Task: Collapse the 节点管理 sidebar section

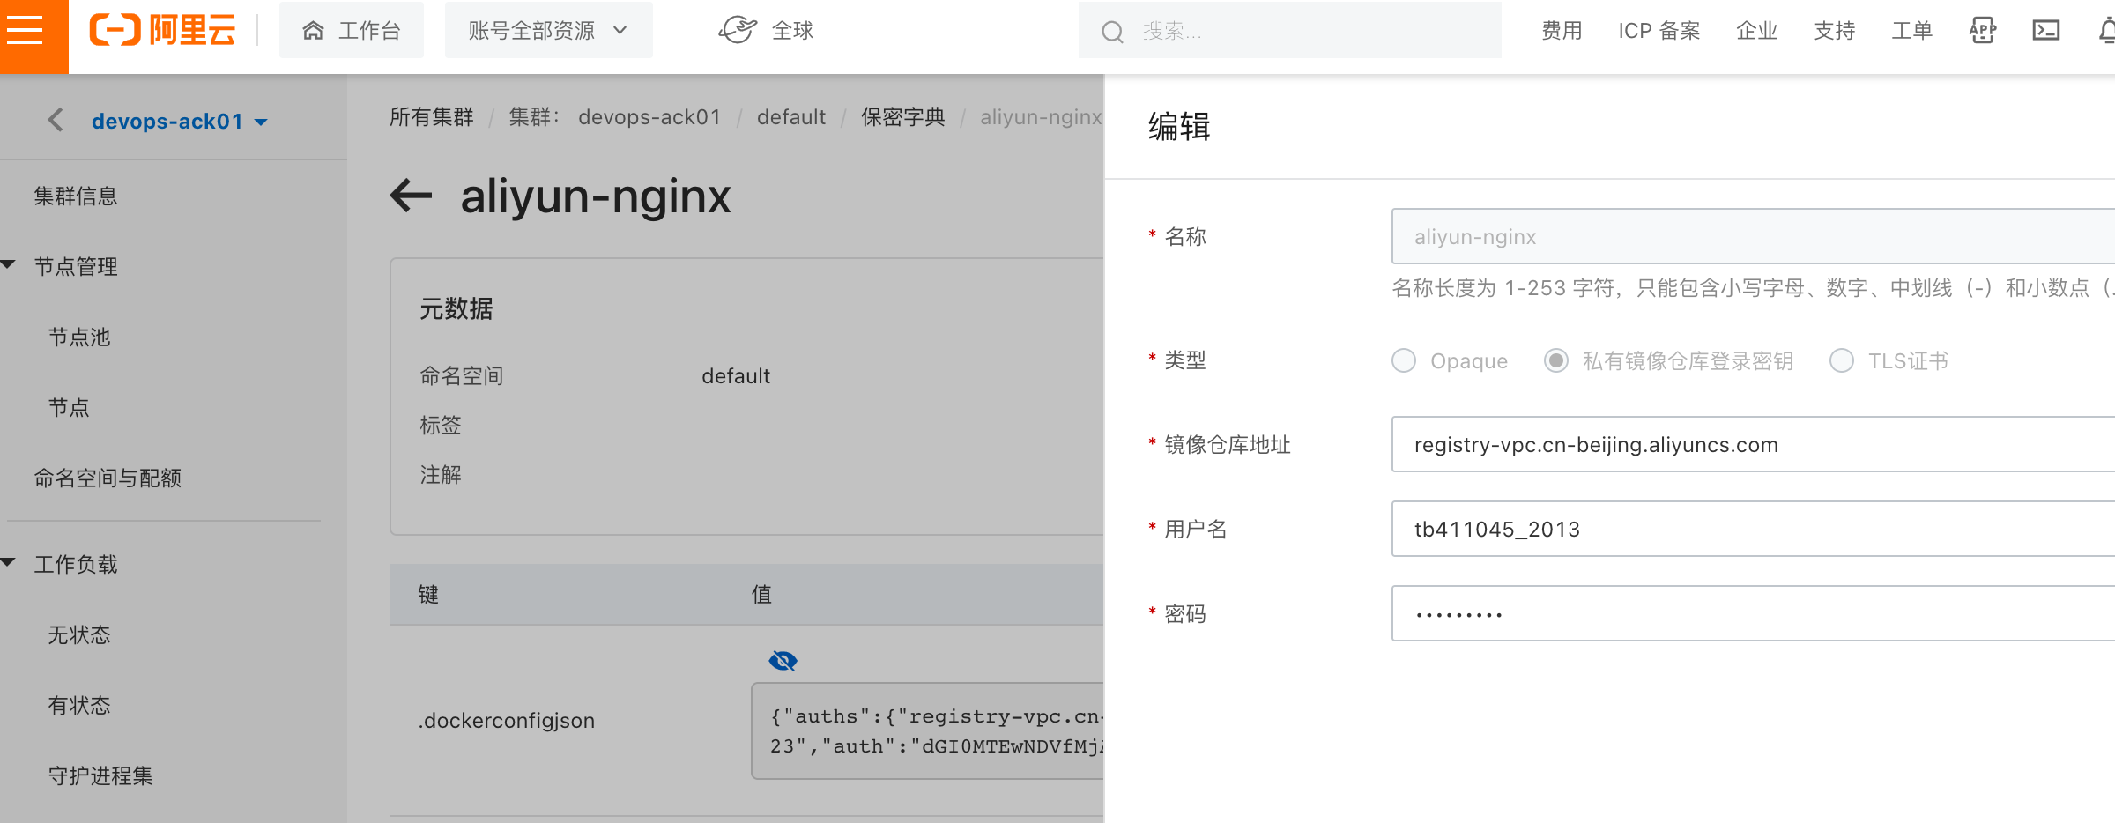Action: pyautogui.click(x=9, y=265)
